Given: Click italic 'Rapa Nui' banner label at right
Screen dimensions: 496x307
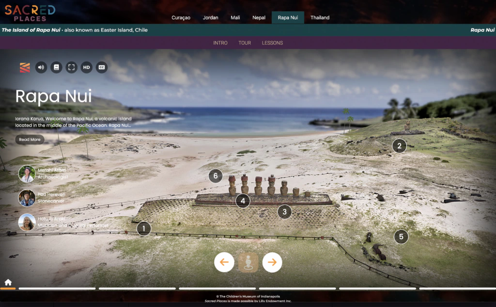Looking at the screenshot, I should pyautogui.click(x=482, y=30).
